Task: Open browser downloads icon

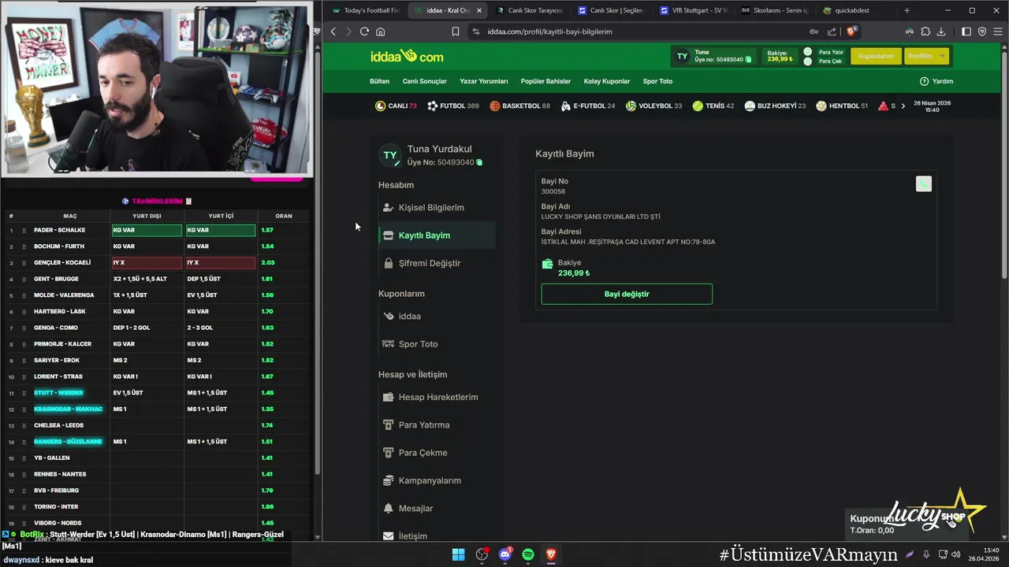Action: [x=941, y=31]
